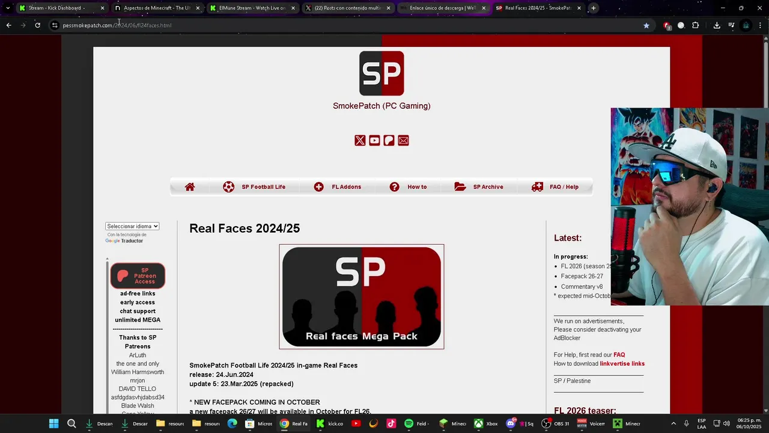The height and width of the screenshot is (433, 769).
Task: Show hidden system tray icons chevron
Action: 673,423
